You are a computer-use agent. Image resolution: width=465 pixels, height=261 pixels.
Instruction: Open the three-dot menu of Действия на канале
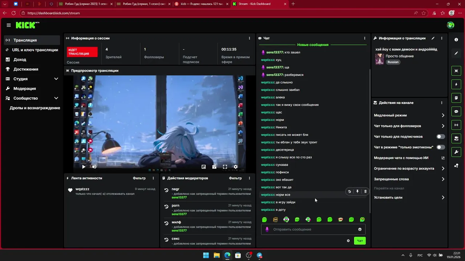[x=442, y=103]
